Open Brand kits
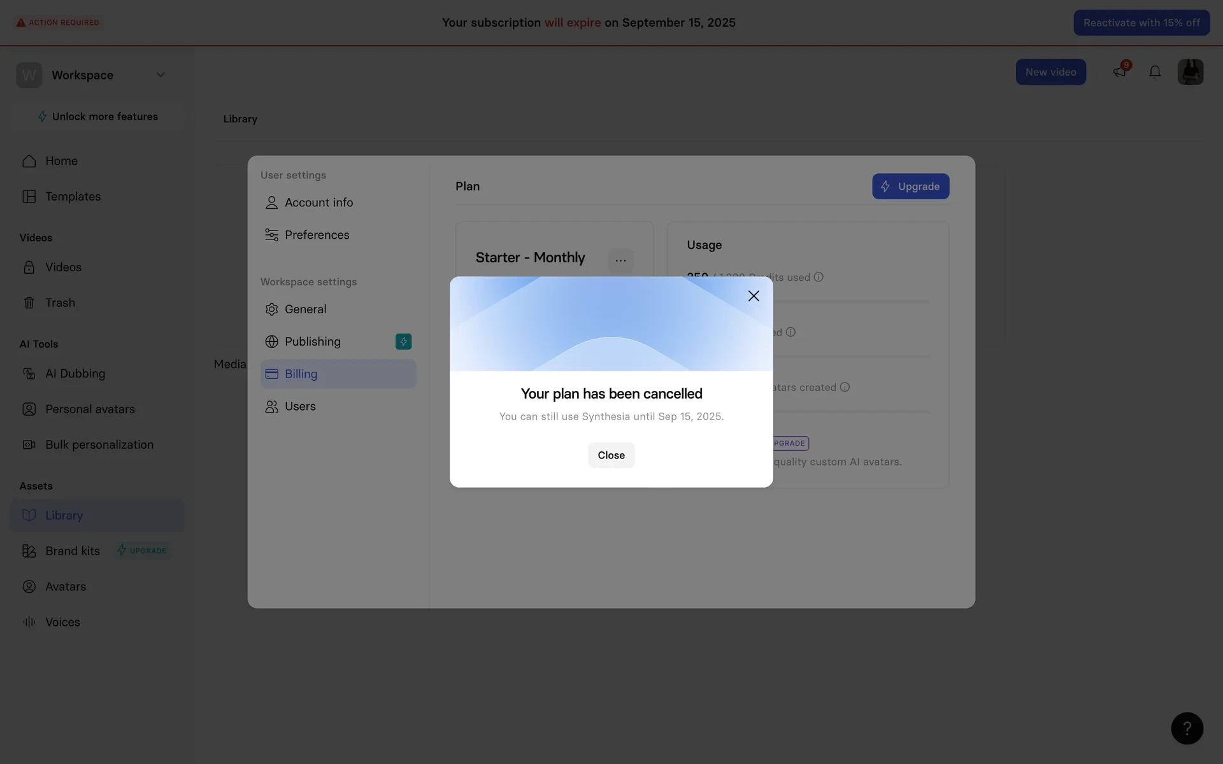1223x764 pixels. [73, 551]
